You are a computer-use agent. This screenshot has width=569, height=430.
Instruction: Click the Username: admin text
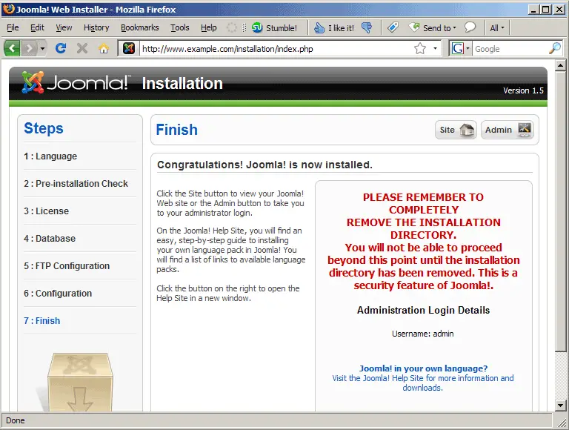pyautogui.click(x=423, y=334)
